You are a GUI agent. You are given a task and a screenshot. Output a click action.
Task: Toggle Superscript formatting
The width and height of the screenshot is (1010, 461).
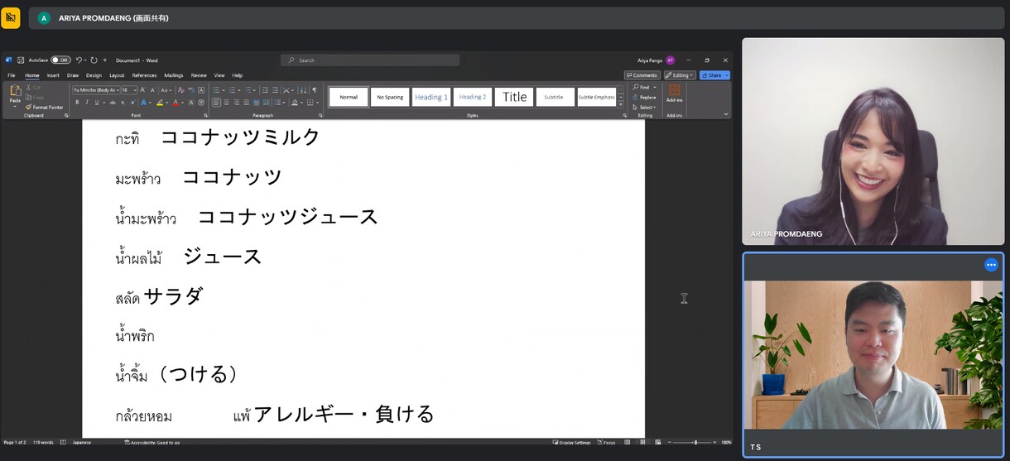(132, 103)
